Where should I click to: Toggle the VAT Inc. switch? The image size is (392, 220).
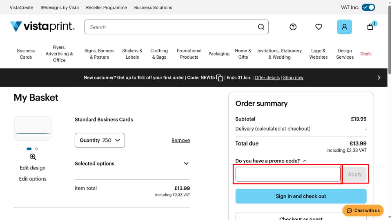(368, 7)
